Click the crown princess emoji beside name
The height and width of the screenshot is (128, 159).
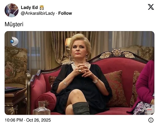(x=42, y=8)
